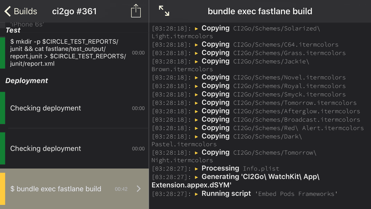Screen dimensions: 371x209
Task: Tap the back chevron beside Builds
Action: [7, 11]
